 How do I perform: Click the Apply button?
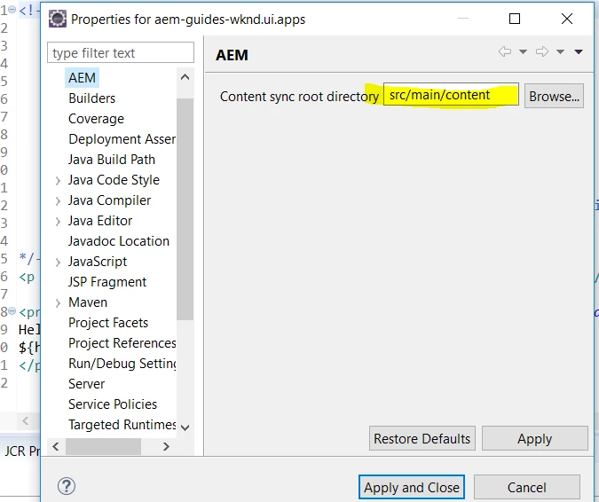[535, 439]
